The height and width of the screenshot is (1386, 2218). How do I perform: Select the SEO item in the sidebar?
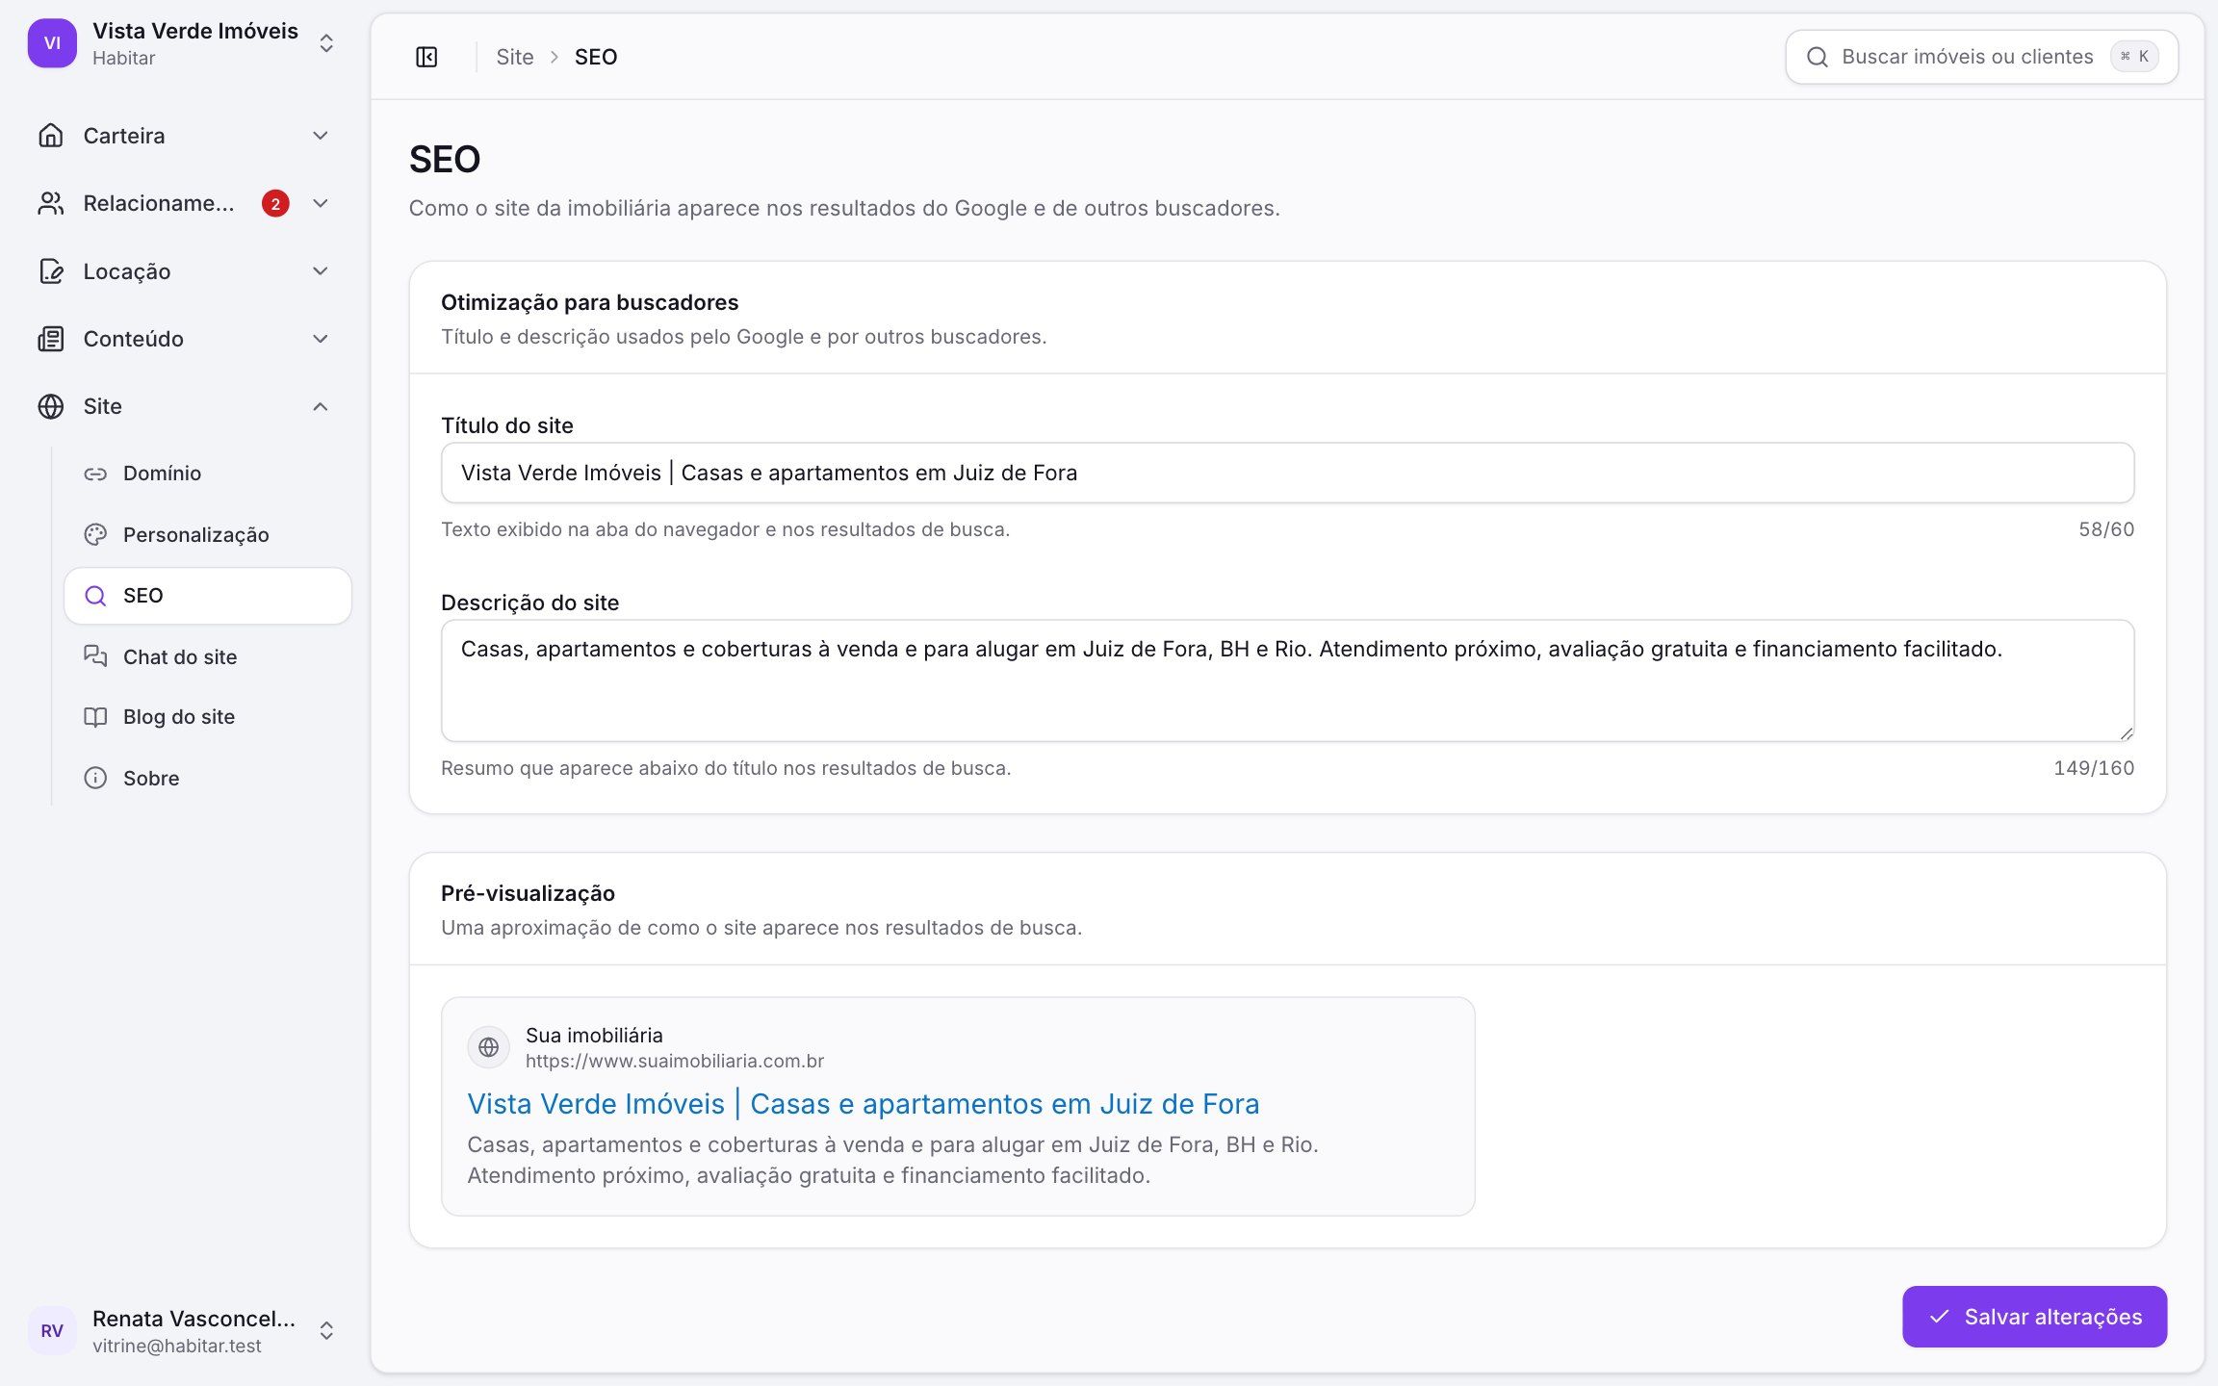(x=208, y=596)
